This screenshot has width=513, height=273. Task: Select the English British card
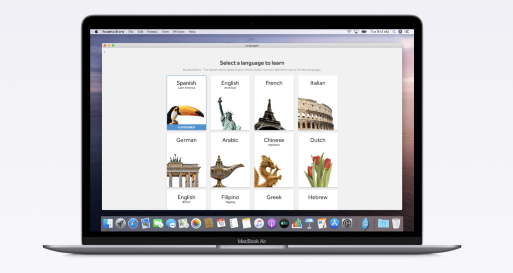tap(186, 199)
